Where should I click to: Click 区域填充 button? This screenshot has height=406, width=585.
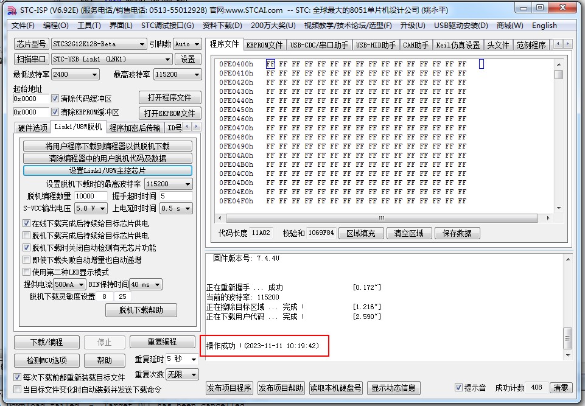click(x=361, y=234)
